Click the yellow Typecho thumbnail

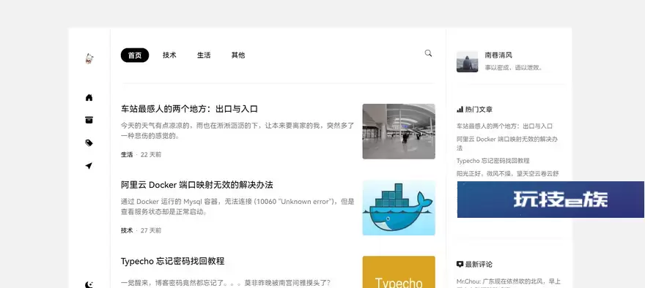click(x=399, y=272)
